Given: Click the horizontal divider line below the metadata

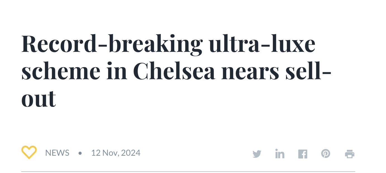Looking at the screenshot, I should (x=188, y=171).
